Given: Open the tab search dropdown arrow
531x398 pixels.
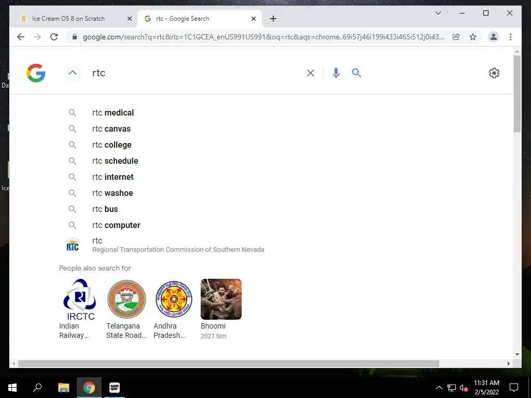Looking at the screenshot, I should pyautogui.click(x=438, y=13).
